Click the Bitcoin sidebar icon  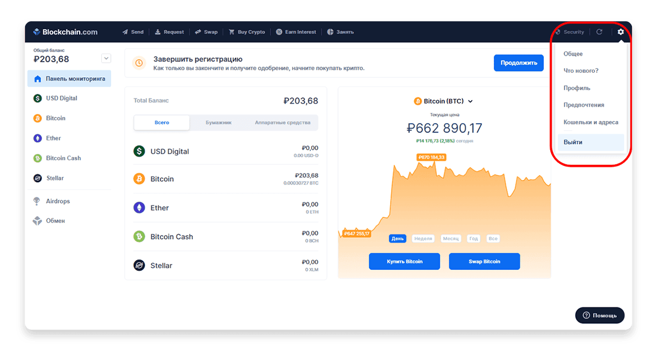click(38, 118)
